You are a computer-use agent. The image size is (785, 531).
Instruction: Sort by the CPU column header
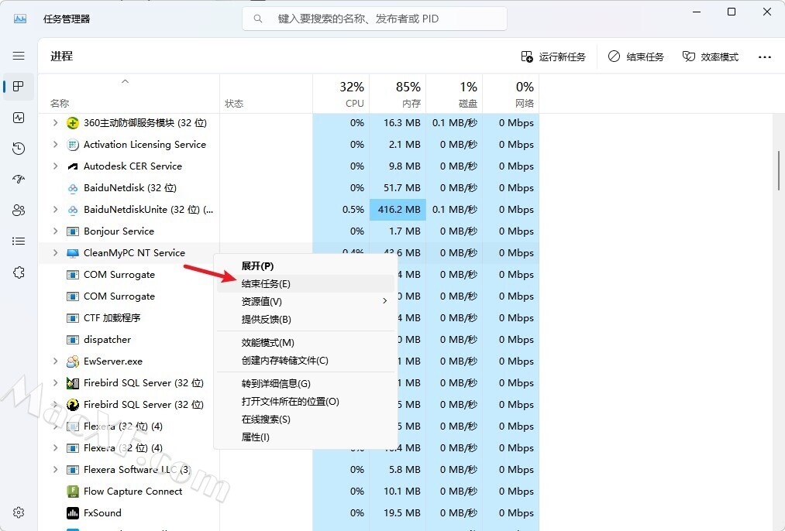(341, 94)
